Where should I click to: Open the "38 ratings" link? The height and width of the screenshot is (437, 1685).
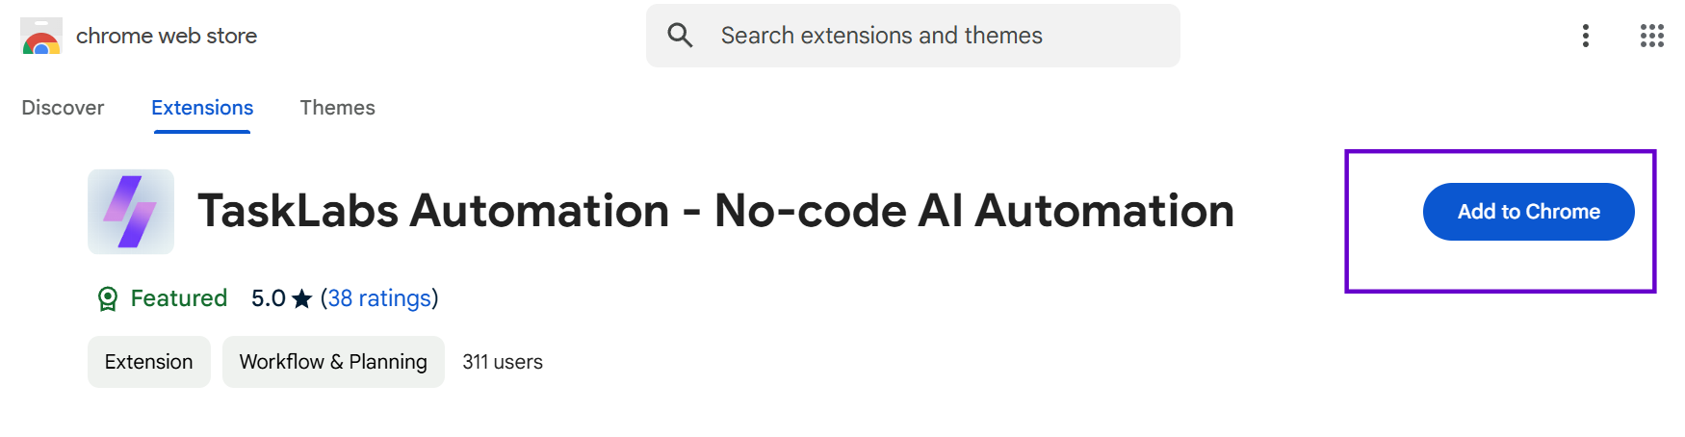click(x=379, y=298)
